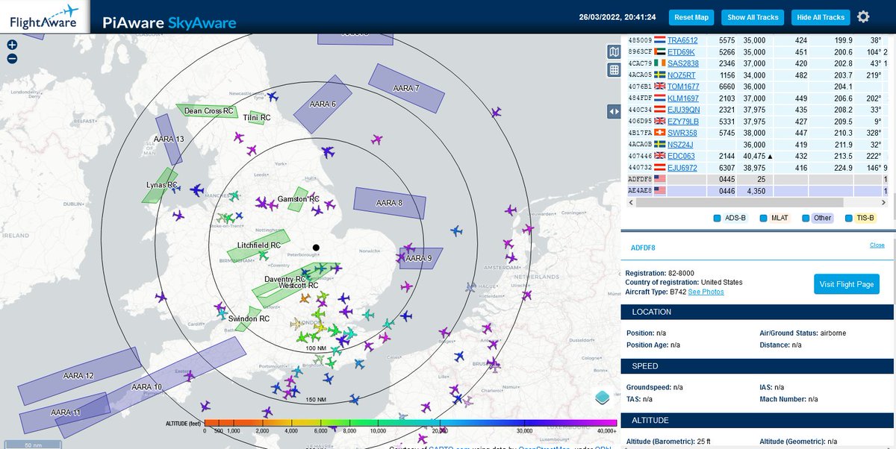Open flight TOM1677 link
The height and width of the screenshot is (449, 896).
tap(683, 87)
